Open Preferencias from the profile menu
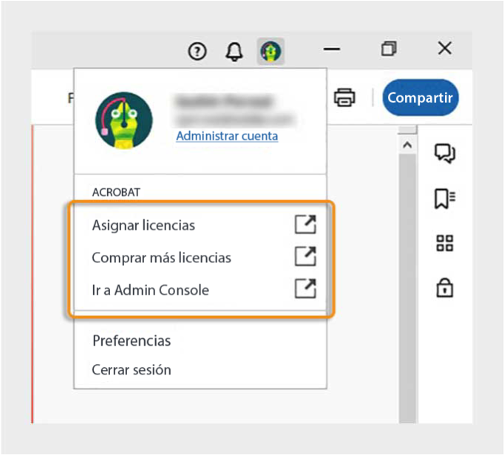 (132, 341)
